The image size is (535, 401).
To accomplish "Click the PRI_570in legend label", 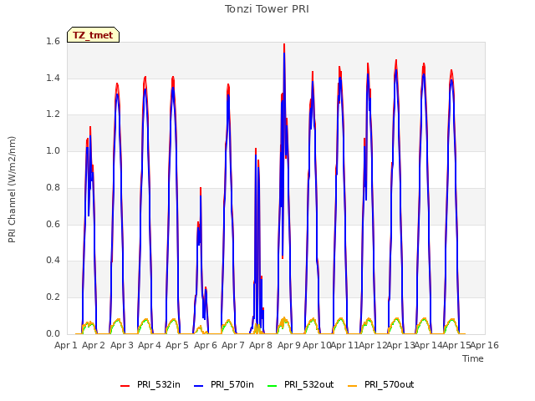I will (232, 384).
